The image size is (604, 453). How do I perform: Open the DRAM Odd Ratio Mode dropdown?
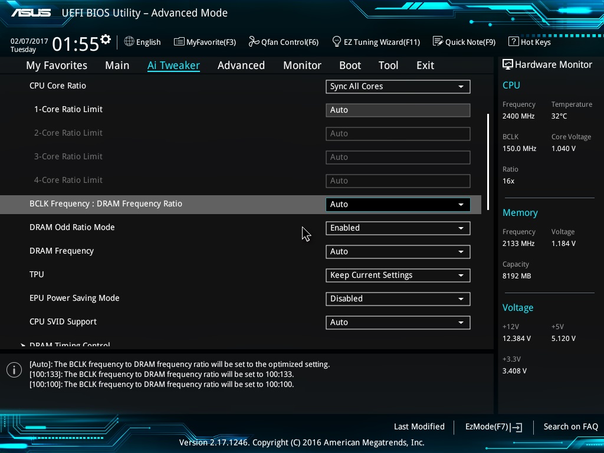coord(398,228)
